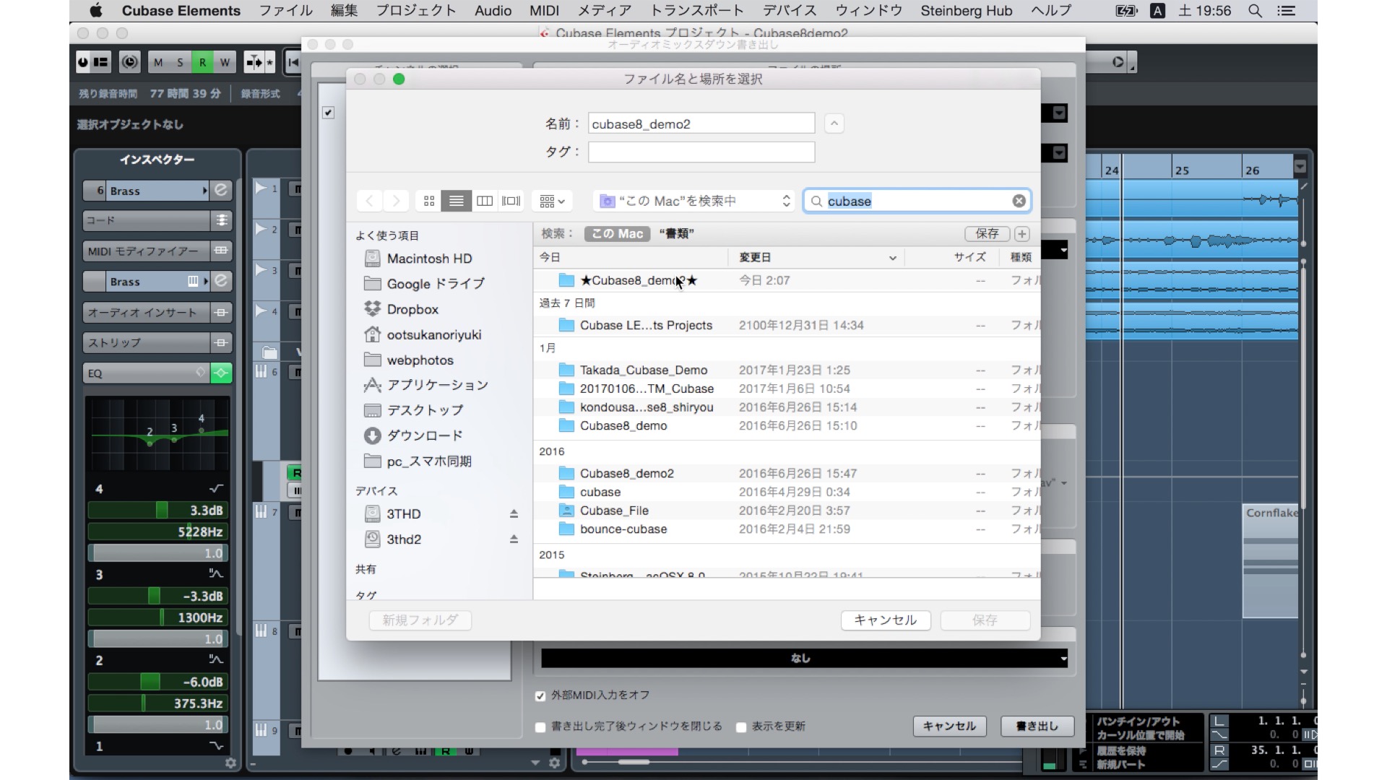Image resolution: width=1387 pixels, height=780 pixels.
Task: Uncheck 外部MIDI入力をオフ checkbox
Action: (x=540, y=695)
